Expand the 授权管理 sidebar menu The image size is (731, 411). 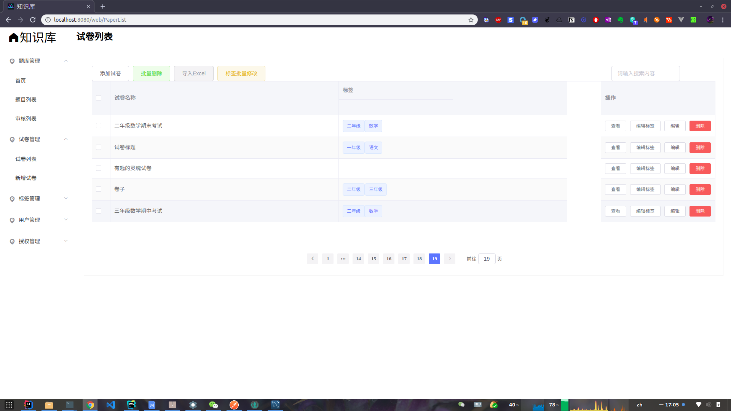38,241
